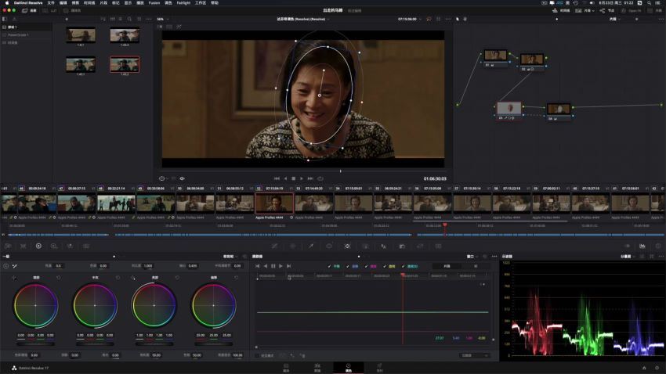Image resolution: width=666 pixels, height=374 pixels.
Task: Toggle the cyan perspective 3D tracking checkbox
Action: (403, 266)
